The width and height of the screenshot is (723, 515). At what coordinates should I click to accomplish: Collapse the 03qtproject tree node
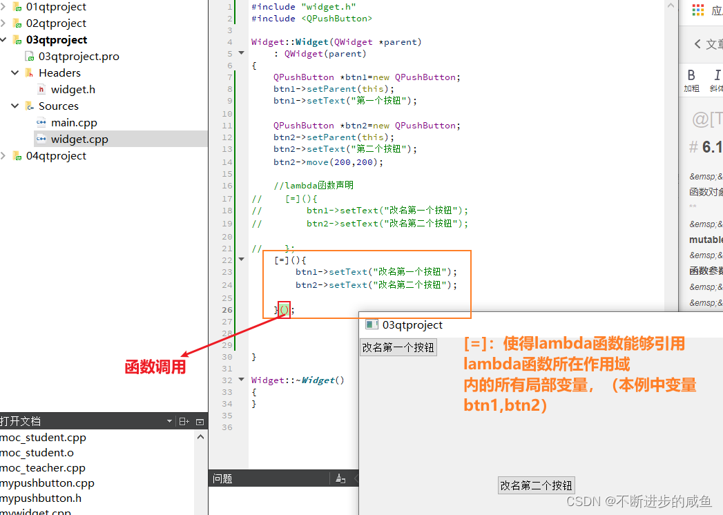3,39
